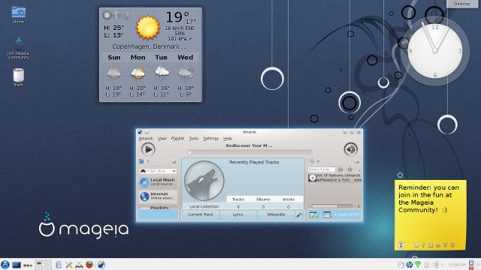The height and width of the screenshot is (270, 481).
Task: Click the Artists column header
Action: 289,199
